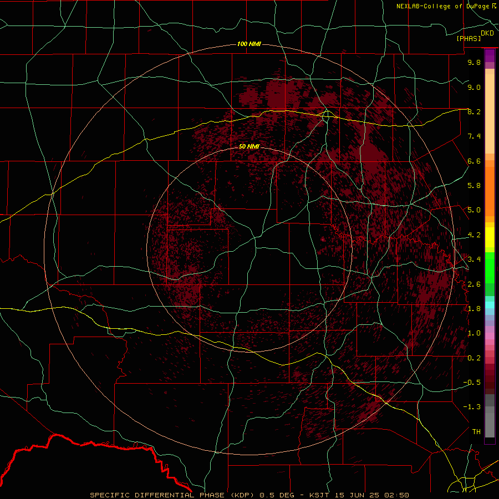Image resolution: width=499 pixels, height=499 pixels.
Task: Click the 2.6 value on the scale
Action: (x=474, y=284)
